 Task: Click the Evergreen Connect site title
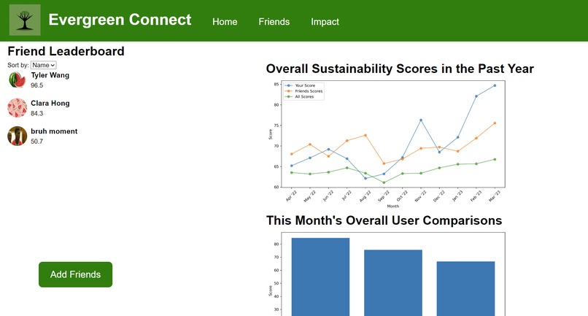click(120, 20)
